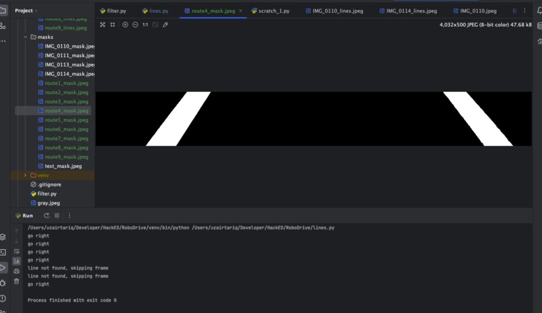This screenshot has width=542, height=313.
Task: Select route8_mask.jpeg in project tree
Action: (x=63, y=148)
